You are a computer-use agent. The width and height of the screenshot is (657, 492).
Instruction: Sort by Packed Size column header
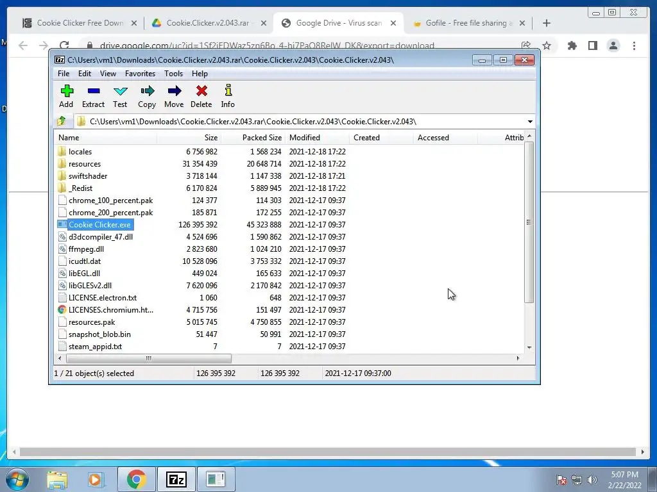click(x=253, y=138)
